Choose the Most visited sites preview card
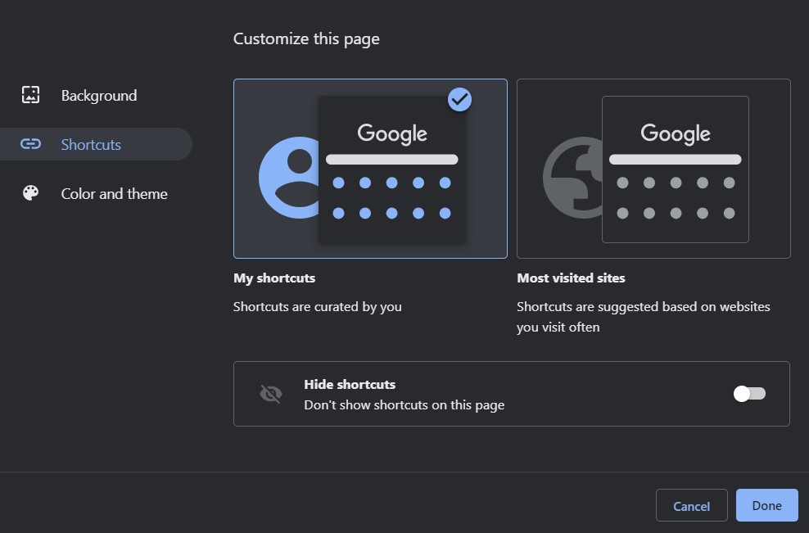 point(653,169)
